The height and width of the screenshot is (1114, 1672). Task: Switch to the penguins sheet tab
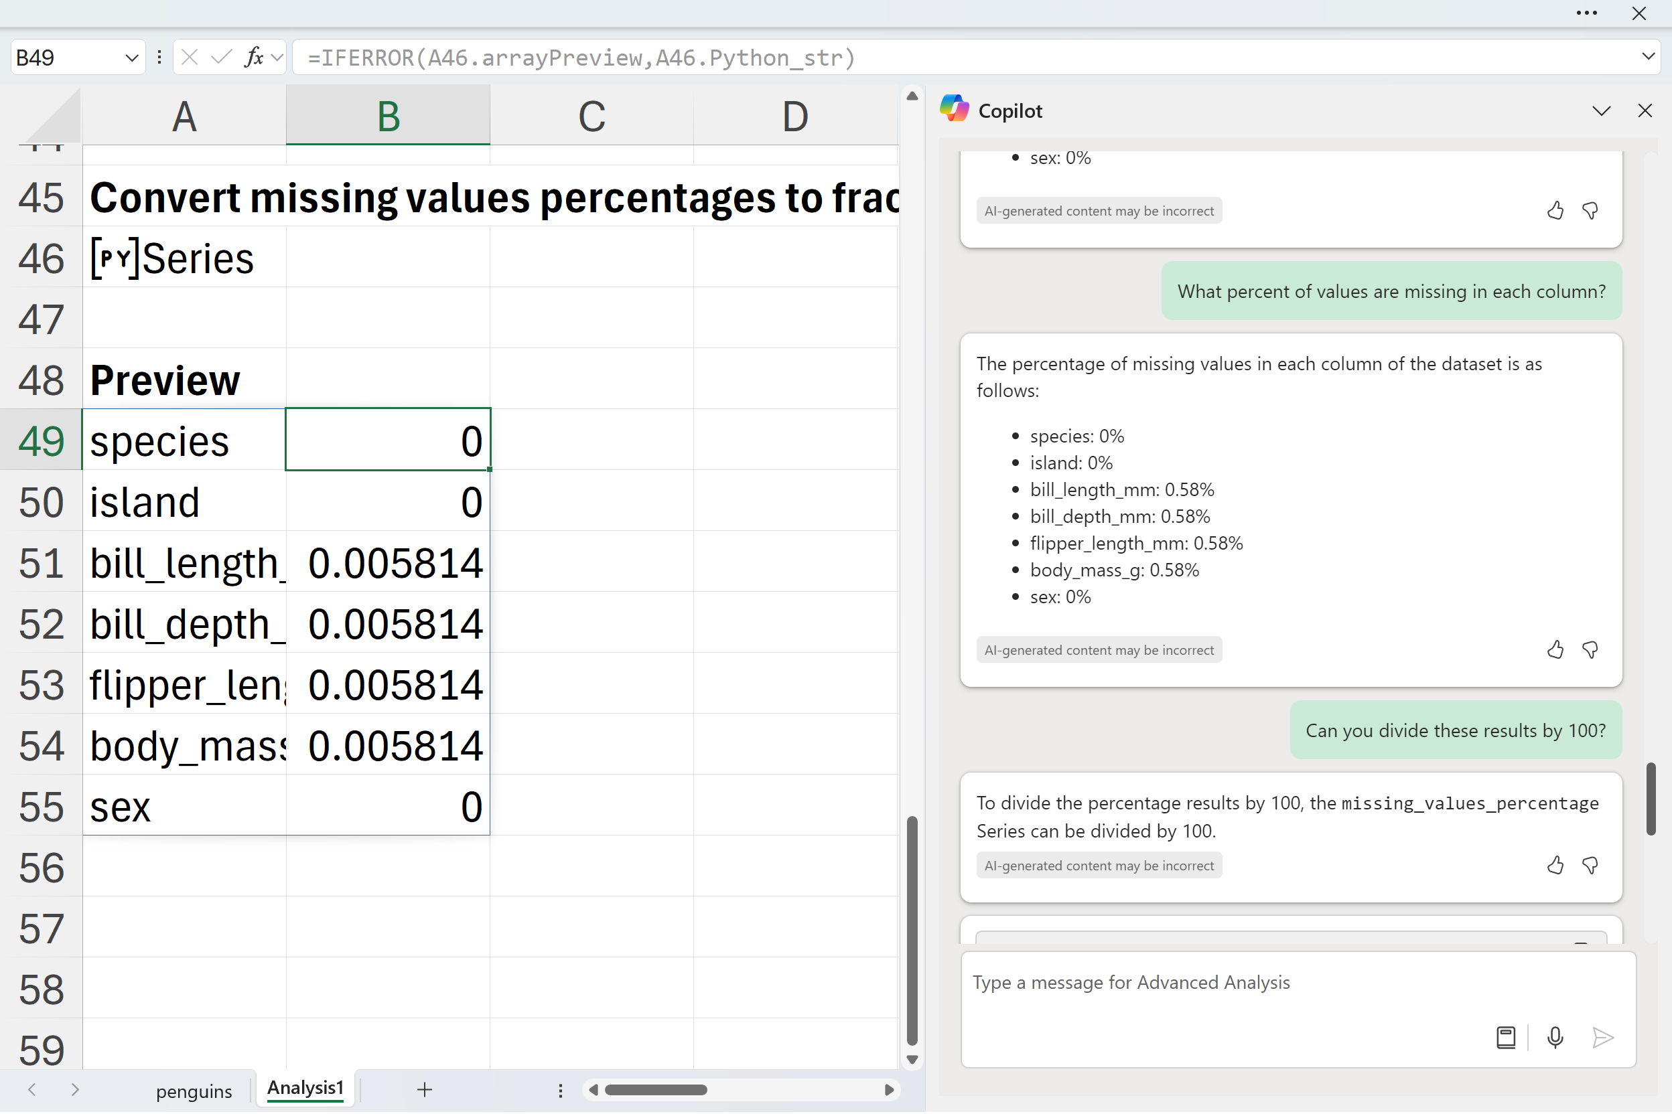click(x=194, y=1091)
